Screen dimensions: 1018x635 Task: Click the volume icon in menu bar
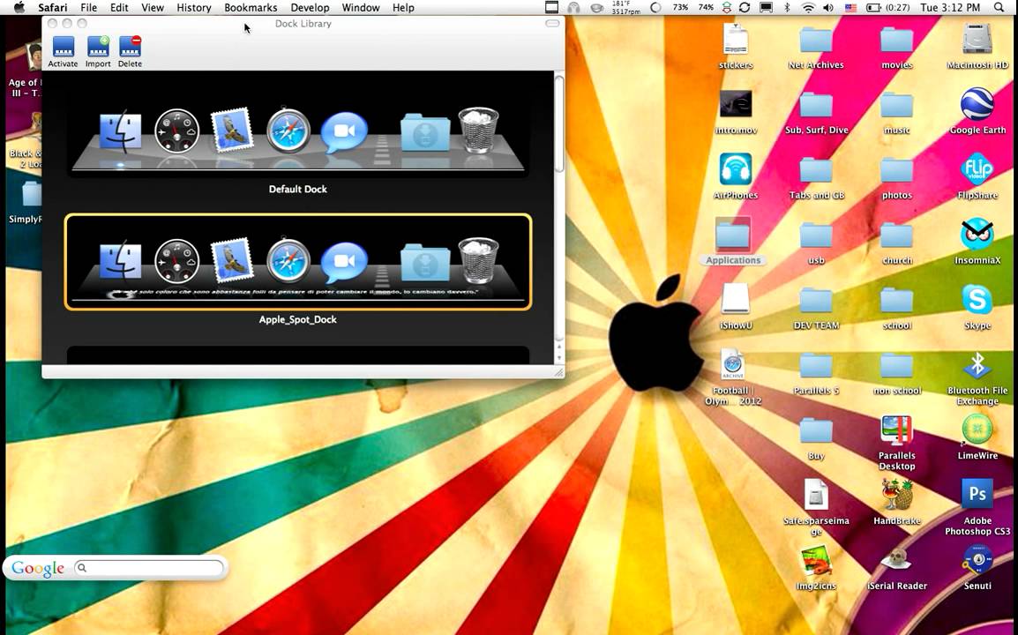827,8
